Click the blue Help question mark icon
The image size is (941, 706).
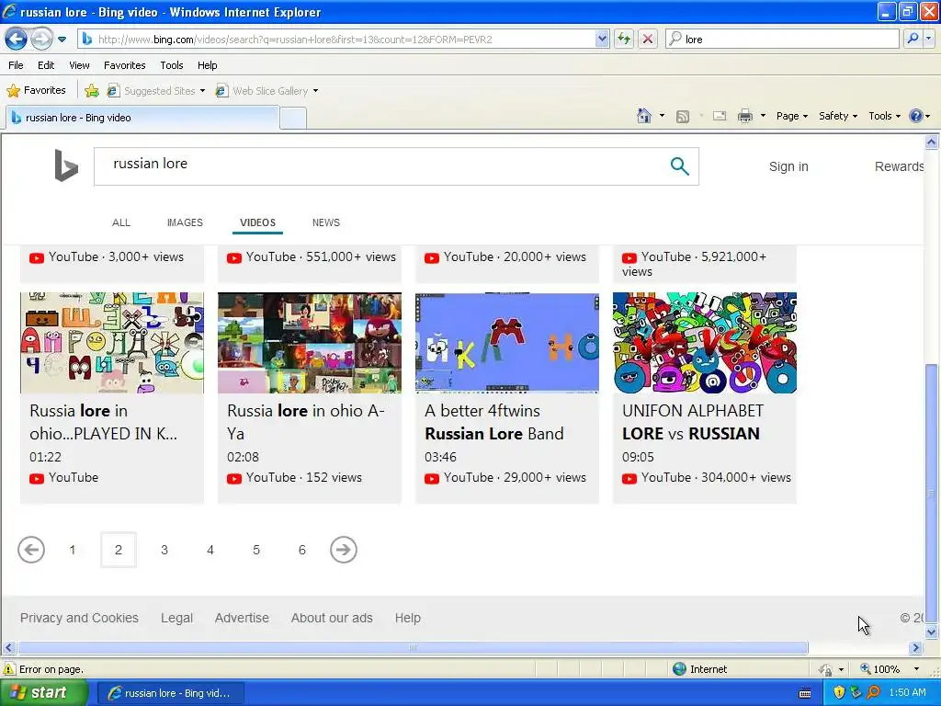point(916,116)
